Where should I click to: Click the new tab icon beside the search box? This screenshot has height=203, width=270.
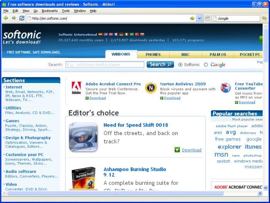coord(208,18)
